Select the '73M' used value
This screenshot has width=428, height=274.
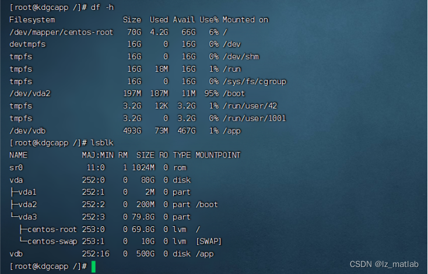pyautogui.click(x=162, y=131)
